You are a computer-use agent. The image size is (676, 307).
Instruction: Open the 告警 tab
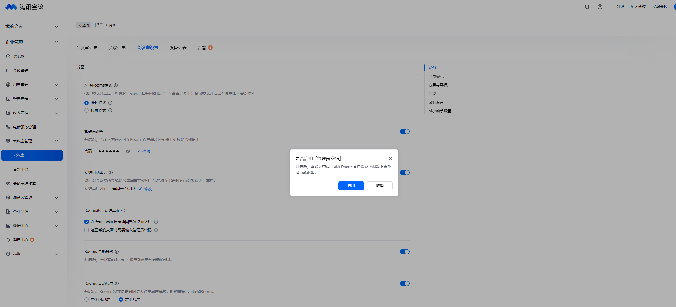pos(202,48)
